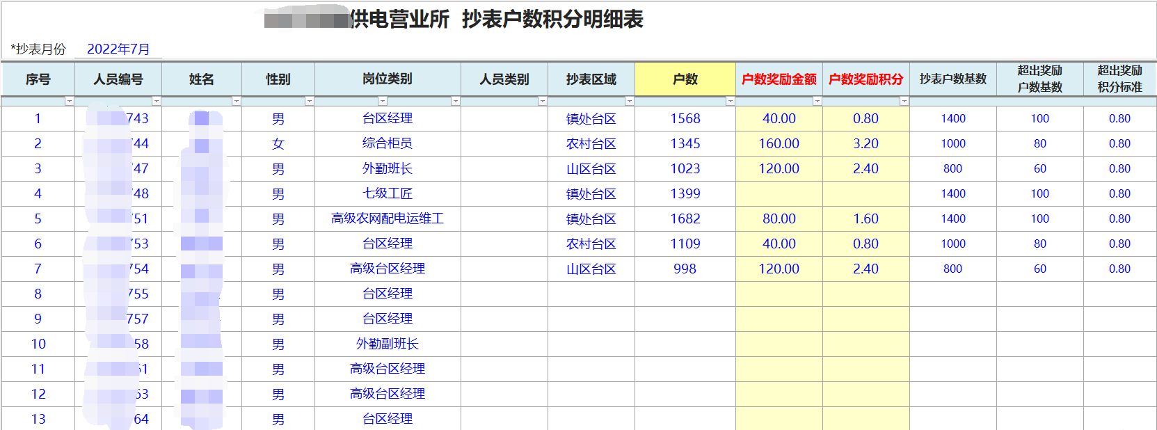Screen dimensions: 1157x430
Task: Select the 户数 cell showing 1568
Action: pos(685,119)
